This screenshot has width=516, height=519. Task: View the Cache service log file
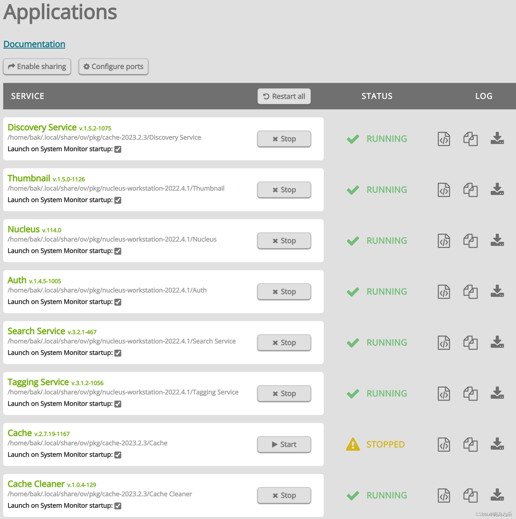444,444
